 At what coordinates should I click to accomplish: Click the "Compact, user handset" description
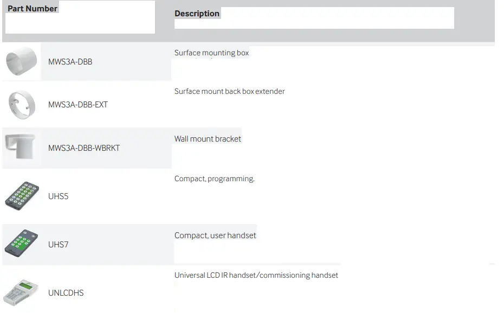pyautogui.click(x=215, y=235)
